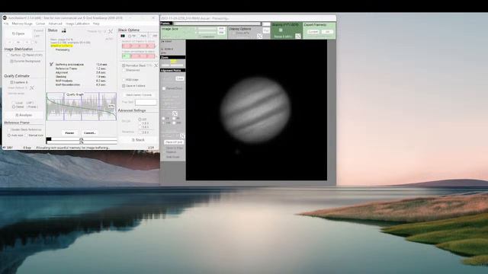Click cross icon in Display Options panel
The image size is (488, 274).
[x=259, y=36]
